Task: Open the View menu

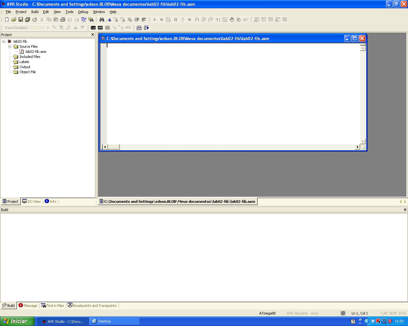Action: point(57,12)
